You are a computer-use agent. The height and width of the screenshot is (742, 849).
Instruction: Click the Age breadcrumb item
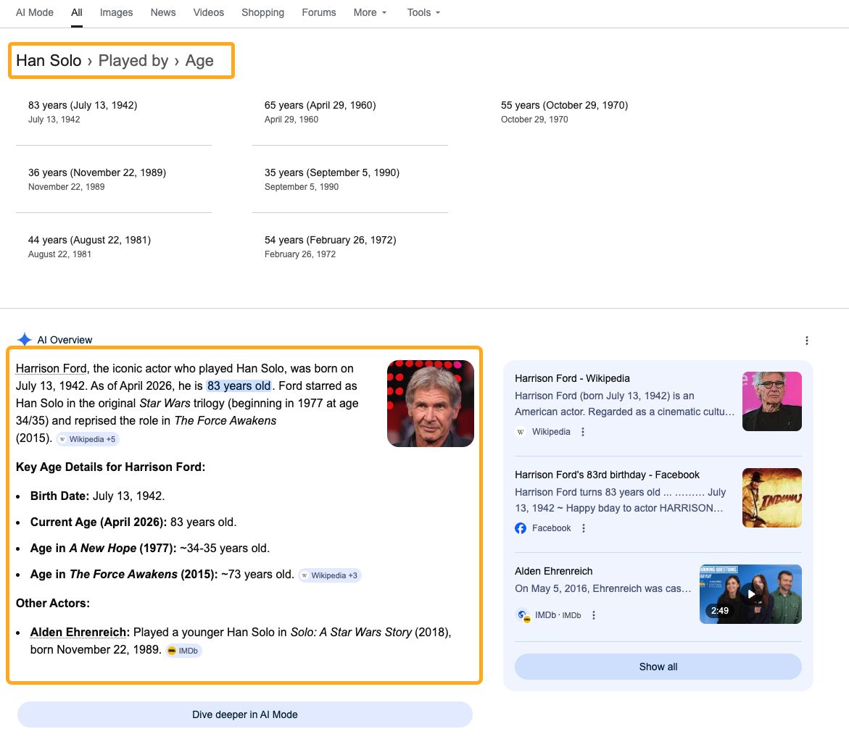coord(199,61)
